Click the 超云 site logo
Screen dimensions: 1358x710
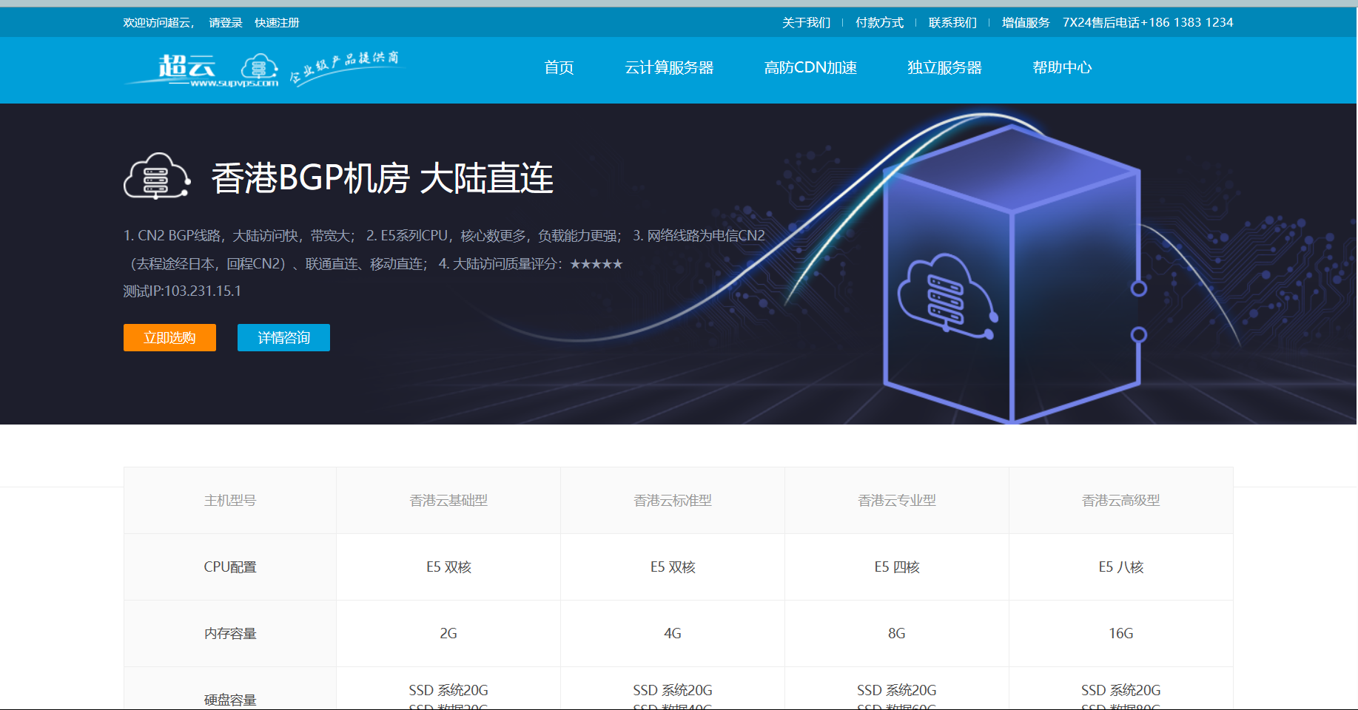click(201, 70)
